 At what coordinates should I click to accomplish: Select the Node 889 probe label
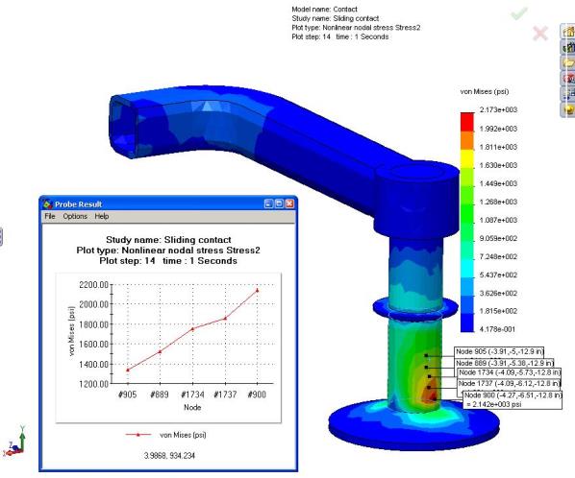click(x=504, y=363)
